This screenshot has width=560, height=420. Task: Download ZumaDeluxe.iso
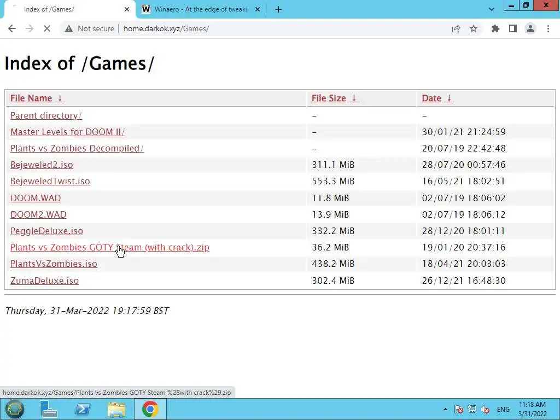coord(44,281)
